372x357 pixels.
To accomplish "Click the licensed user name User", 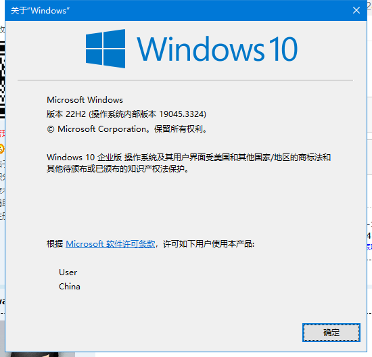I will coord(68,272).
